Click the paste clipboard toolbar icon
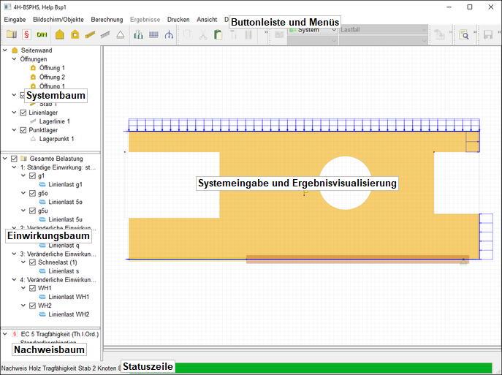Image resolution: width=502 pixels, height=375 pixels. [218, 34]
